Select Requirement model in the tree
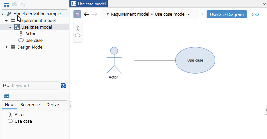Screen dimensions: 267x139 (x=36, y=20)
